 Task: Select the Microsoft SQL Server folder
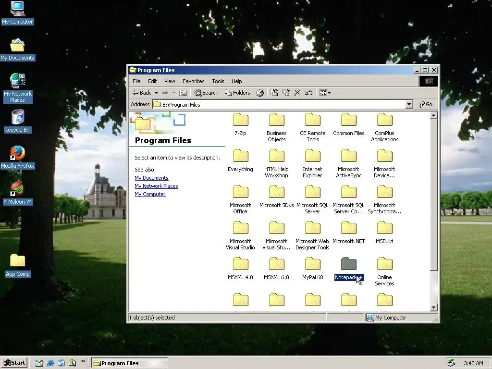(x=312, y=200)
